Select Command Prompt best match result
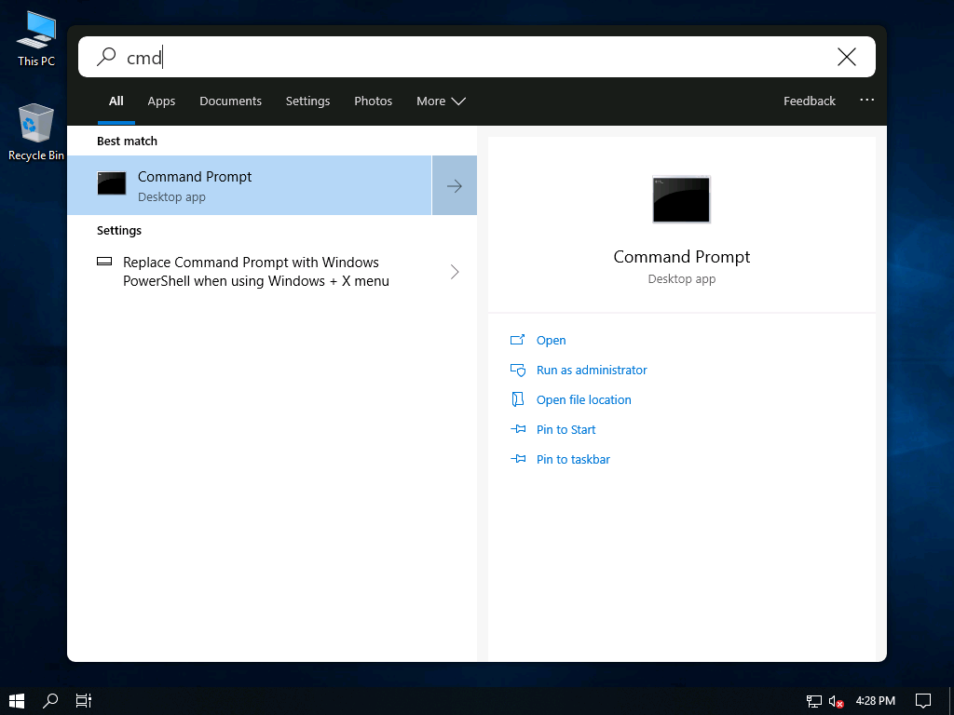This screenshot has height=715, width=954. coord(250,185)
